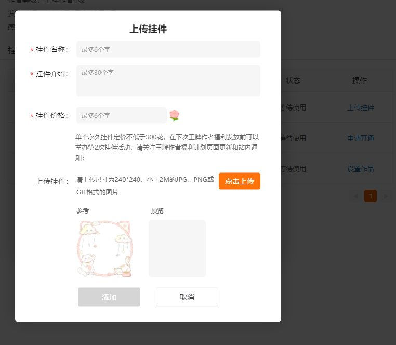Select the 挂件价格 input box
The height and width of the screenshot is (345, 396).
point(121,115)
